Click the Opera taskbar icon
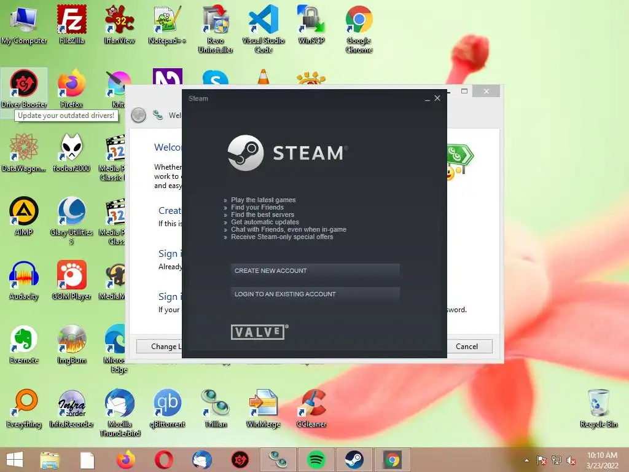 (163, 460)
